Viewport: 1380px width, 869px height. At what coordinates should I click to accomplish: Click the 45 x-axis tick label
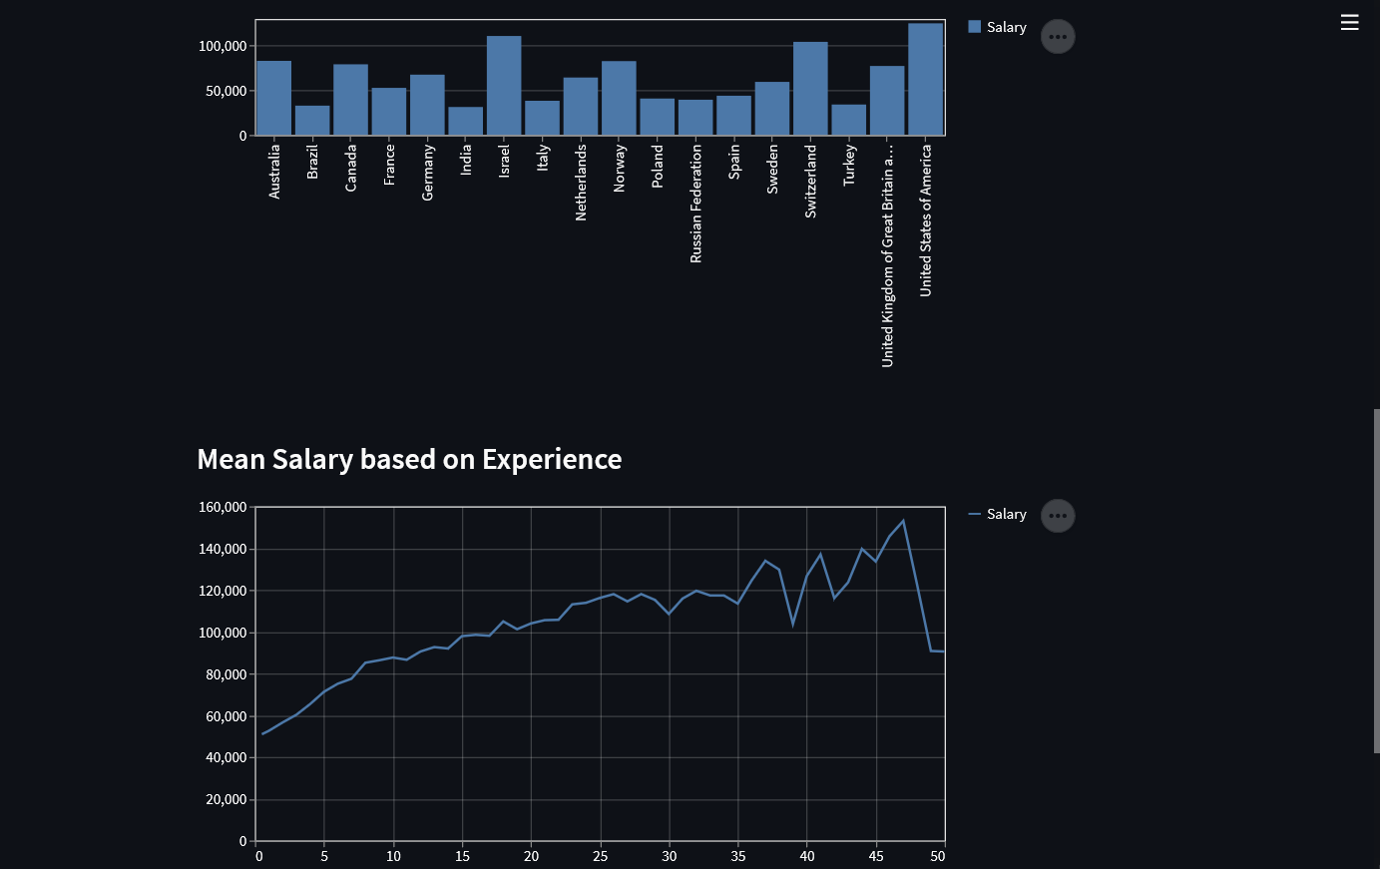click(x=876, y=856)
